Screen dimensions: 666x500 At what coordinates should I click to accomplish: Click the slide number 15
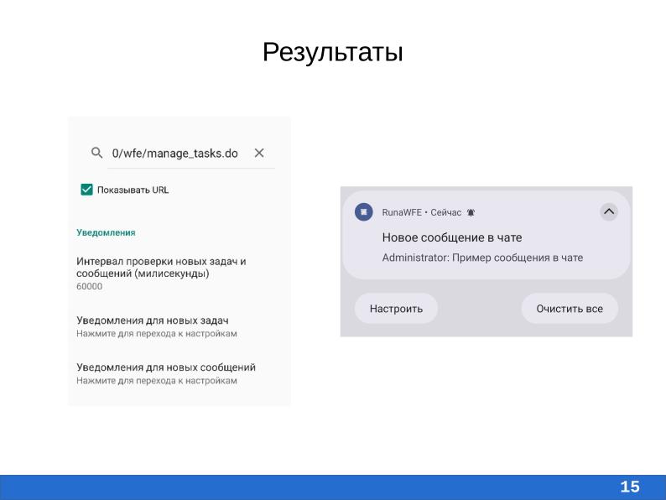coord(629,487)
